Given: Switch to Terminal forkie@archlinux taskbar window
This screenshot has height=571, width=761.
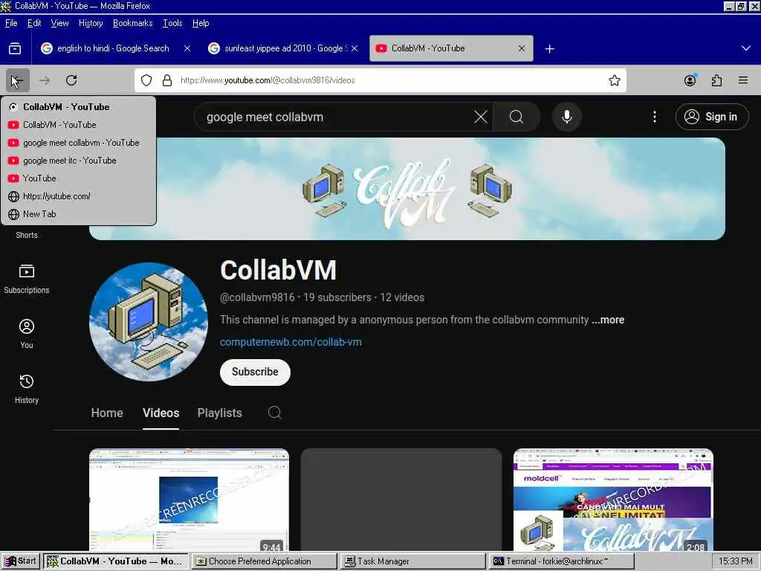Looking at the screenshot, I should [x=562, y=561].
